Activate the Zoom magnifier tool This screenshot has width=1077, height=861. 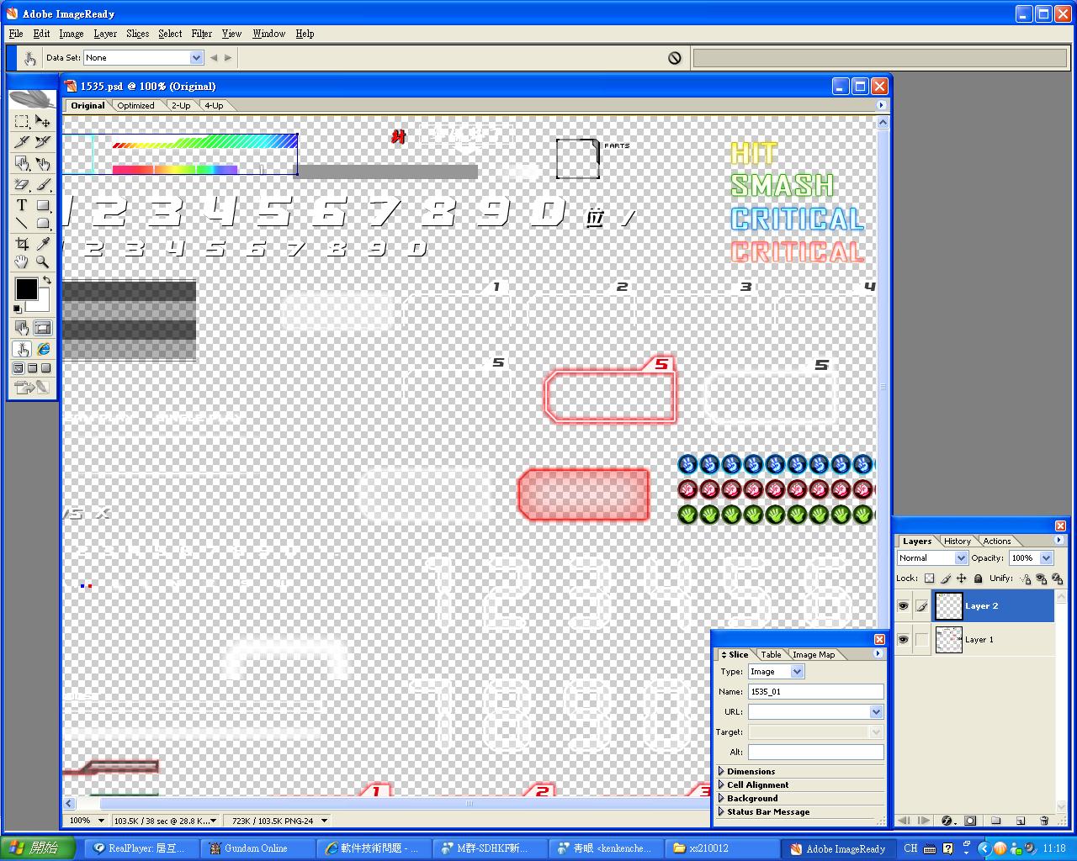[43, 262]
